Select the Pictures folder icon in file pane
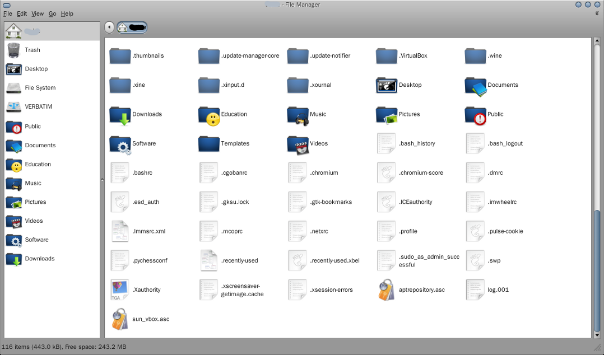This screenshot has width=604, height=355. point(387,115)
